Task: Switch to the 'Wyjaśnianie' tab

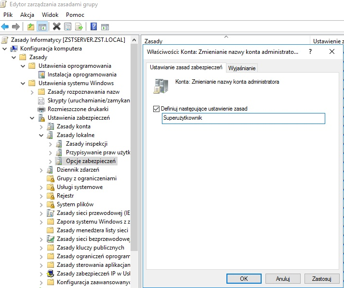Action: point(242,68)
